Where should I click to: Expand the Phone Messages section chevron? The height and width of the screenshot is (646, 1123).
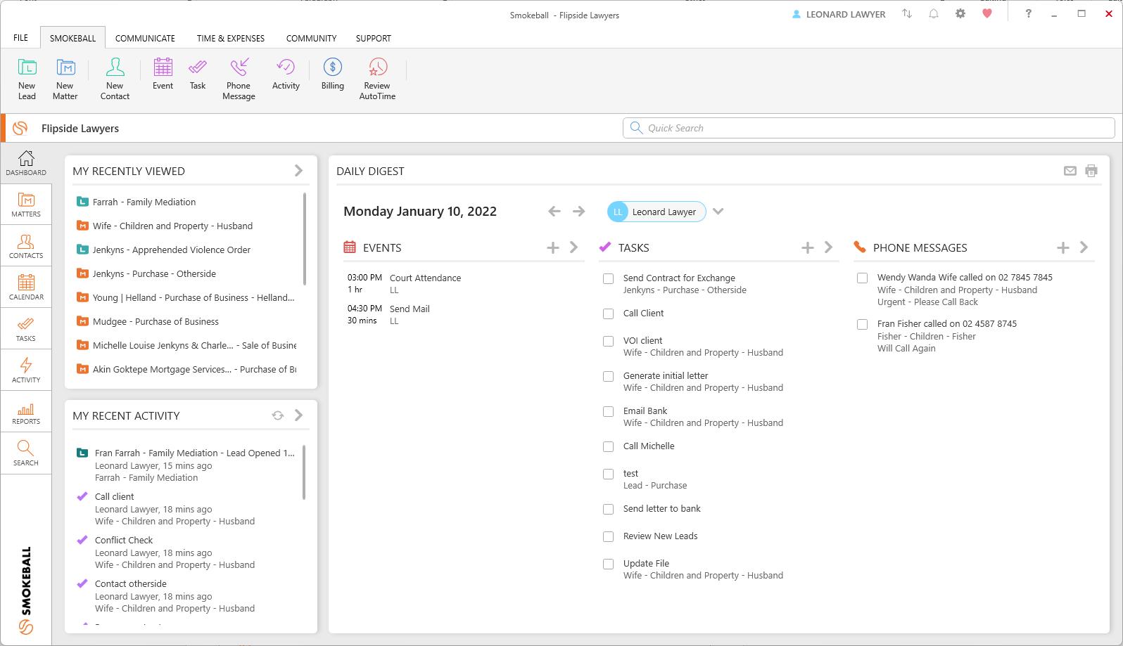[1084, 247]
